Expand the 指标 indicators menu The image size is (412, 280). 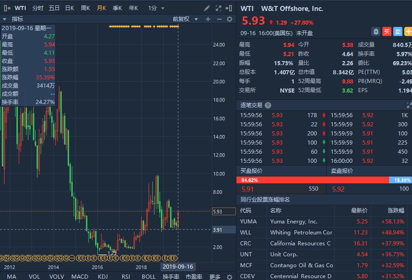[x=14, y=19]
